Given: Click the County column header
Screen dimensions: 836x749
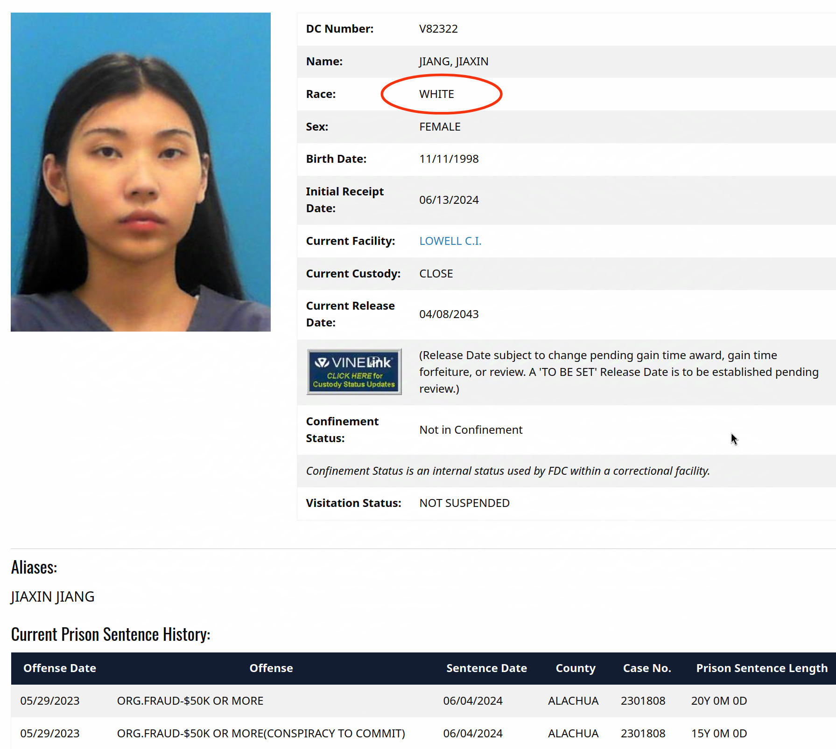Looking at the screenshot, I should click(576, 668).
